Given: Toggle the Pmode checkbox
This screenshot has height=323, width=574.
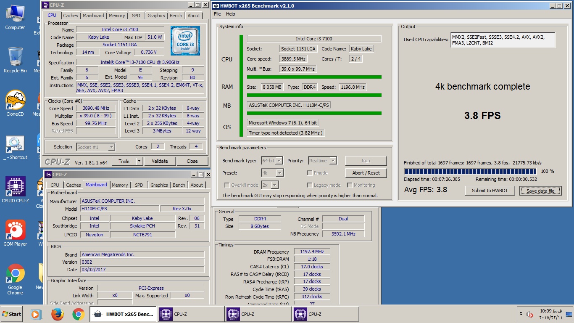Looking at the screenshot, I should [310, 173].
